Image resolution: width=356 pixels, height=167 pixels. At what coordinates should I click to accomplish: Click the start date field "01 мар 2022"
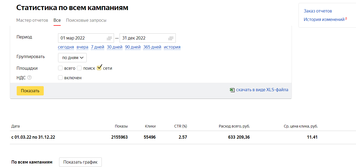[82, 38]
